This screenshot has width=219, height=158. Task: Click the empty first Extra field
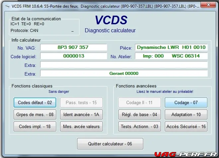pyautogui.click(x=124, y=65)
